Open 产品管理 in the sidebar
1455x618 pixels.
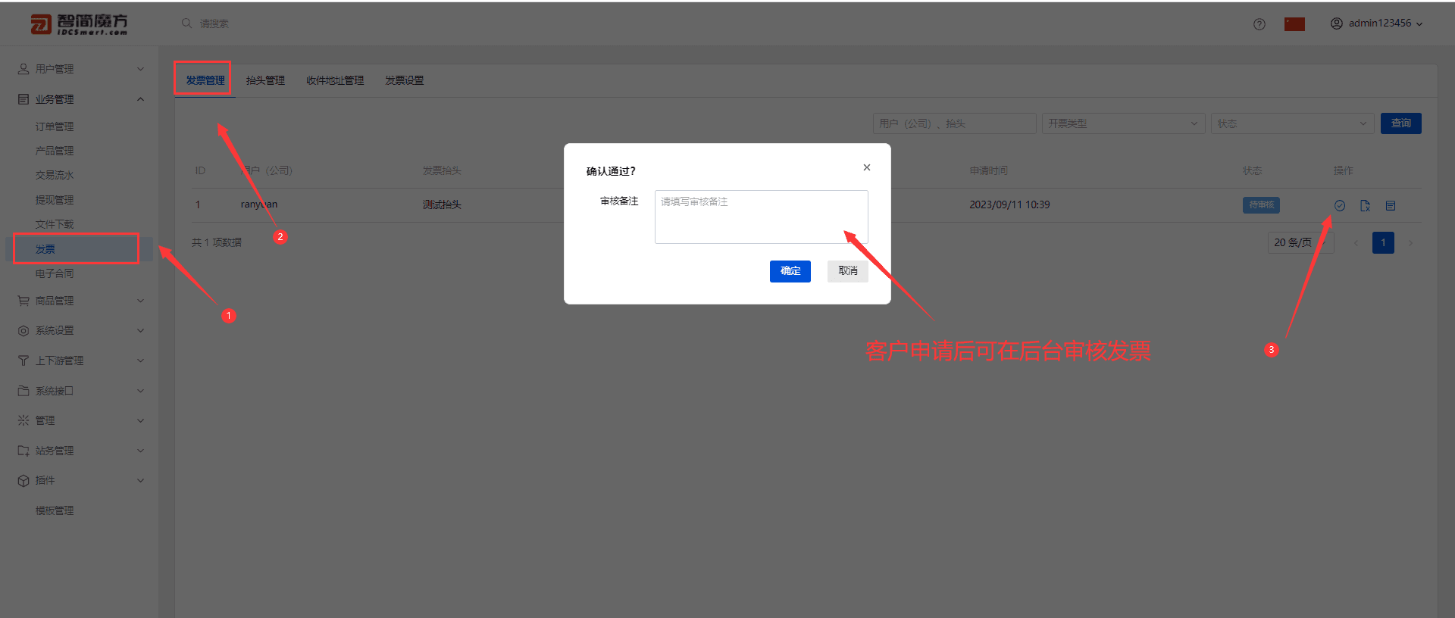55,151
